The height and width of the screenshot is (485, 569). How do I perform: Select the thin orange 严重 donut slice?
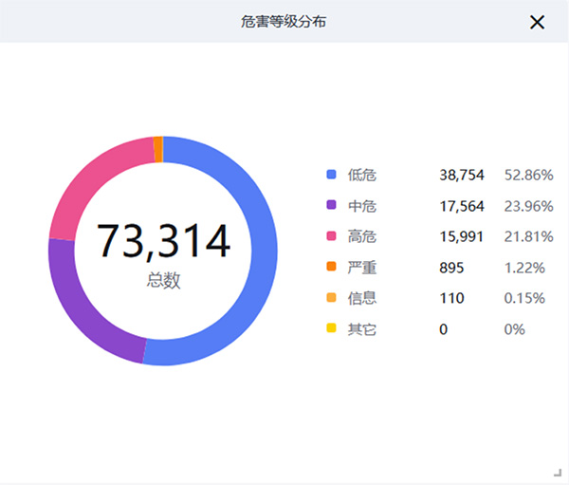pos(157,149)
